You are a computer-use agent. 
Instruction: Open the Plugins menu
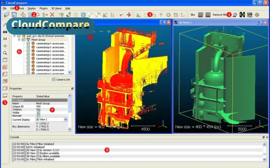click(x=43, y=8)
